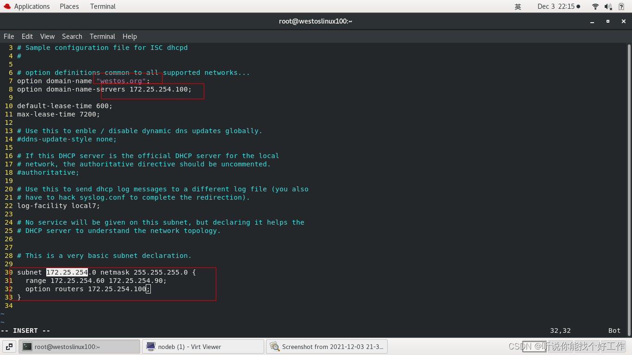Click "max-lease-time 7200;" line

(58, 114)
